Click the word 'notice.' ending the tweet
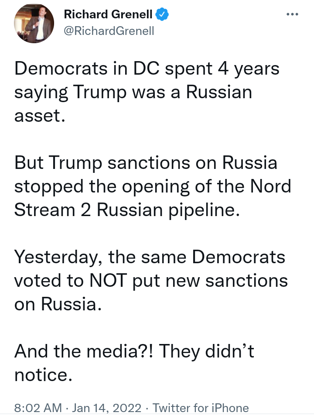The image size is (314, 416). [43, 375]
